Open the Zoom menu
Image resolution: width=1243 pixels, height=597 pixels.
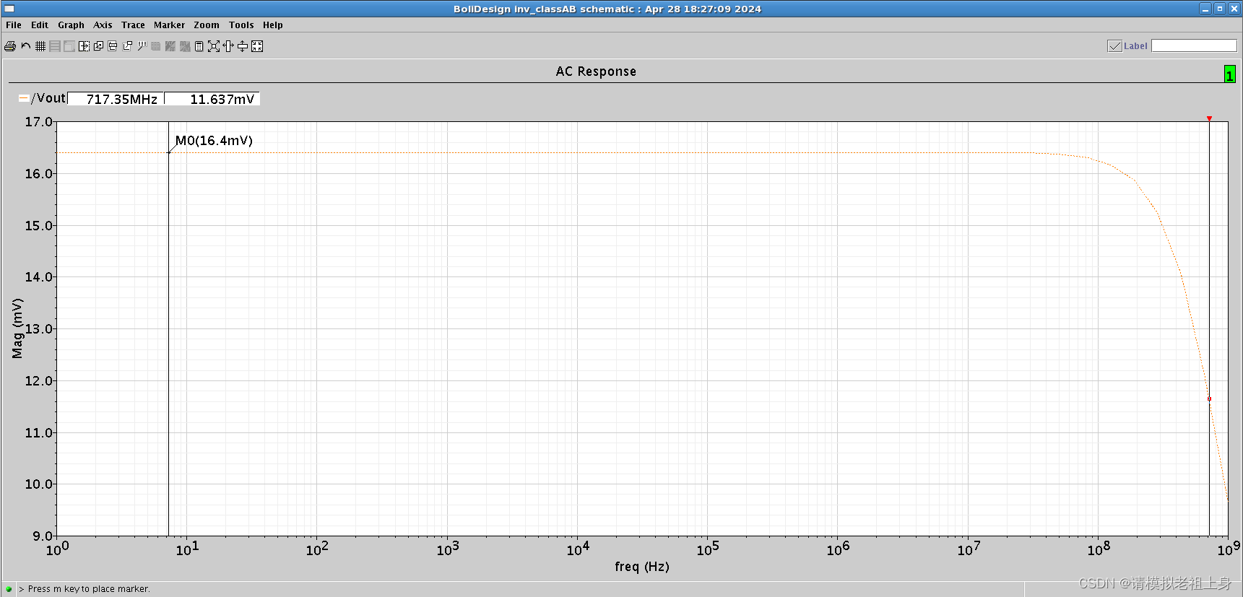coord(207,25)
